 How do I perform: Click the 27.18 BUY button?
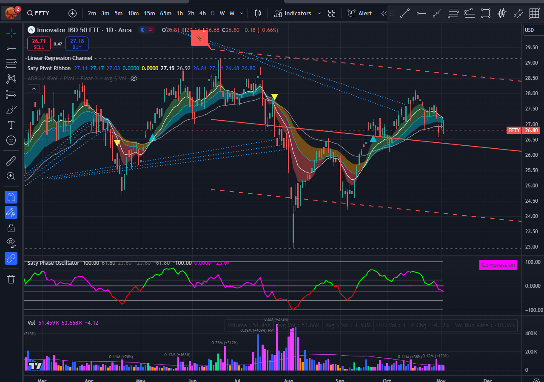tap(77, 44)
